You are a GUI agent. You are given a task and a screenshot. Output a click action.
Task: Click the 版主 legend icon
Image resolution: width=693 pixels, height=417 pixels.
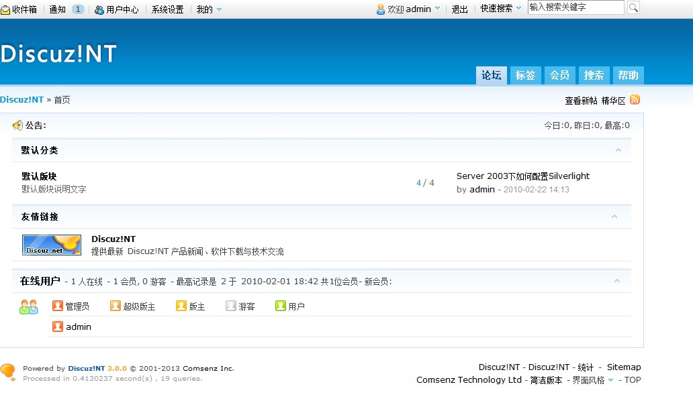coord(181,306)
